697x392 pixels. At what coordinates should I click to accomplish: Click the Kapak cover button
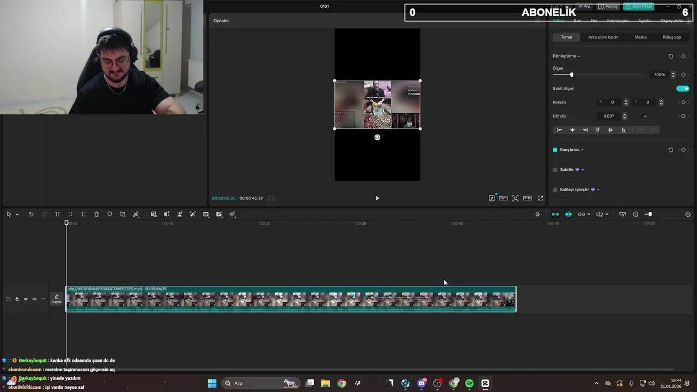[57, 299]
